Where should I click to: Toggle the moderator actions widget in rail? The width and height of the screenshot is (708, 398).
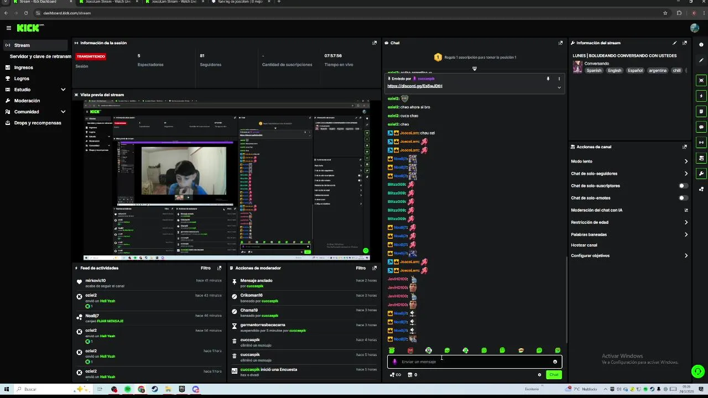click(701, 158)
